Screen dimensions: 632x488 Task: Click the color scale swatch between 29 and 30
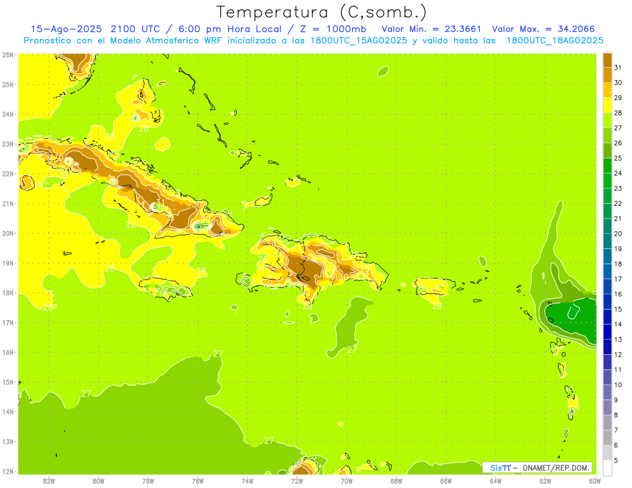coord(607,90)
